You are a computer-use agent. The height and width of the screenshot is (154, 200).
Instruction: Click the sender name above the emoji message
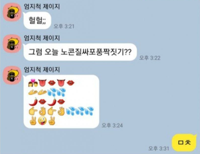pos(42,70)
